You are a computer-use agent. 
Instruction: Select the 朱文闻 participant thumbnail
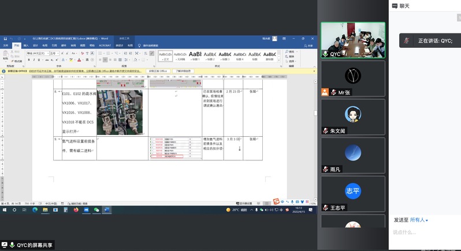353,118
